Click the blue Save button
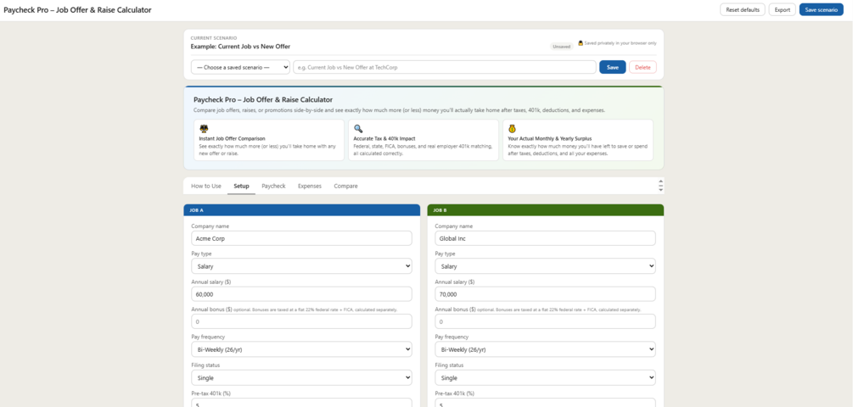Image resolution: width=853 pixels, height=407 pixels. (x=613, y=67)
